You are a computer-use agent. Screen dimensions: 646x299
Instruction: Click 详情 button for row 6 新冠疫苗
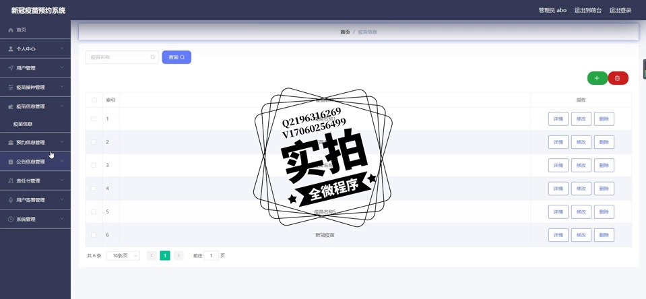tap(558, 235)
